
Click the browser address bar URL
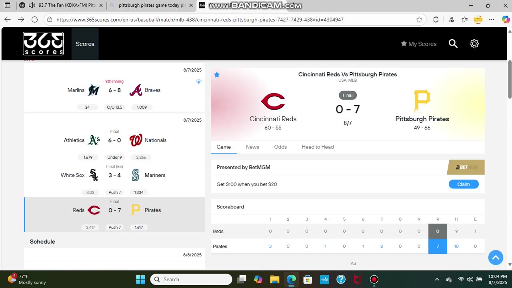point(200,20)
